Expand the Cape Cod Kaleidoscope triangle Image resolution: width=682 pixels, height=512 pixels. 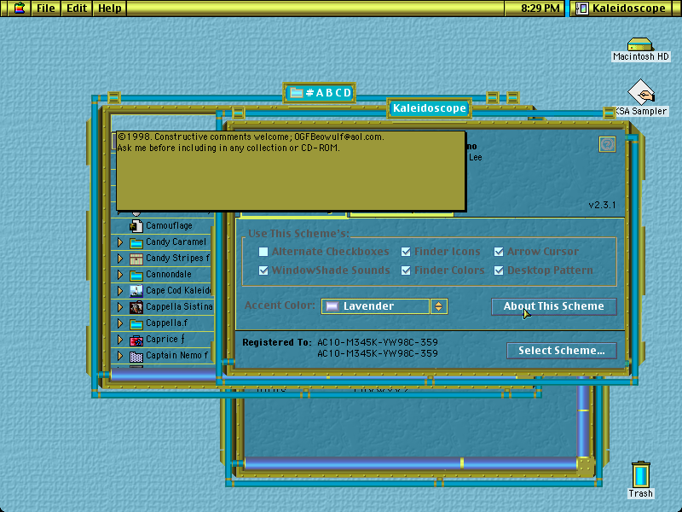tap(120, 291)
